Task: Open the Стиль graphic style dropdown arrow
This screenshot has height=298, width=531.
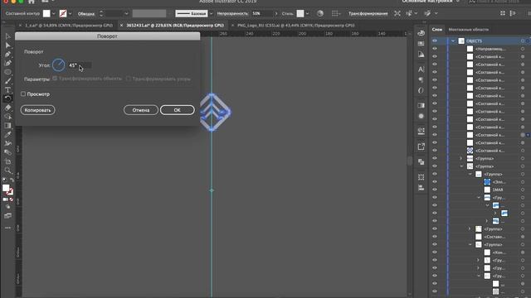Action: tap(307, 13)
